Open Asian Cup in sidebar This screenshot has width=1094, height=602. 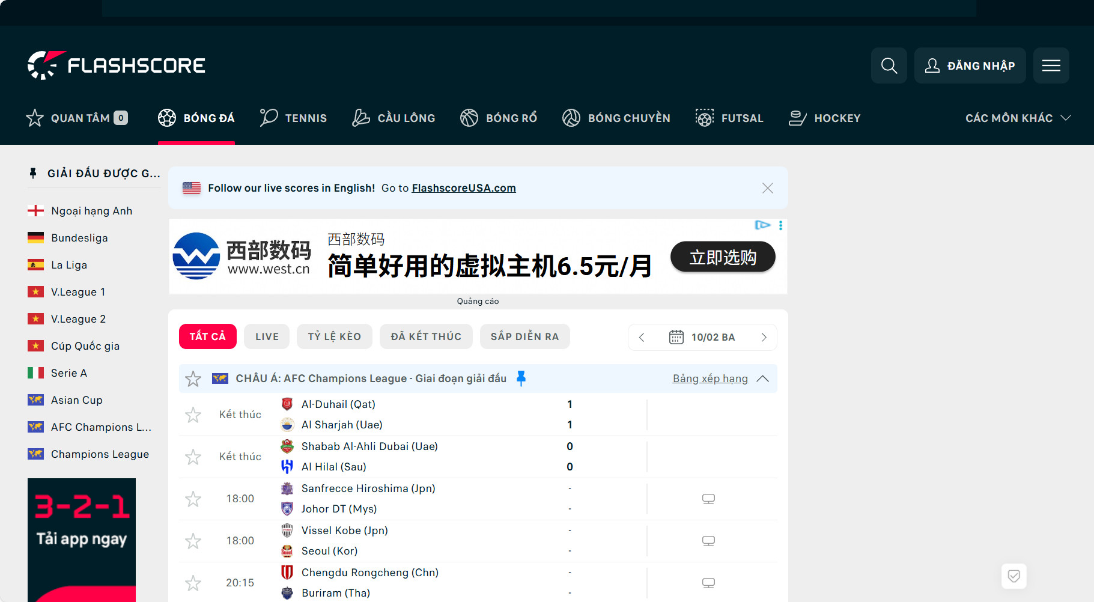tap(76, 400)
